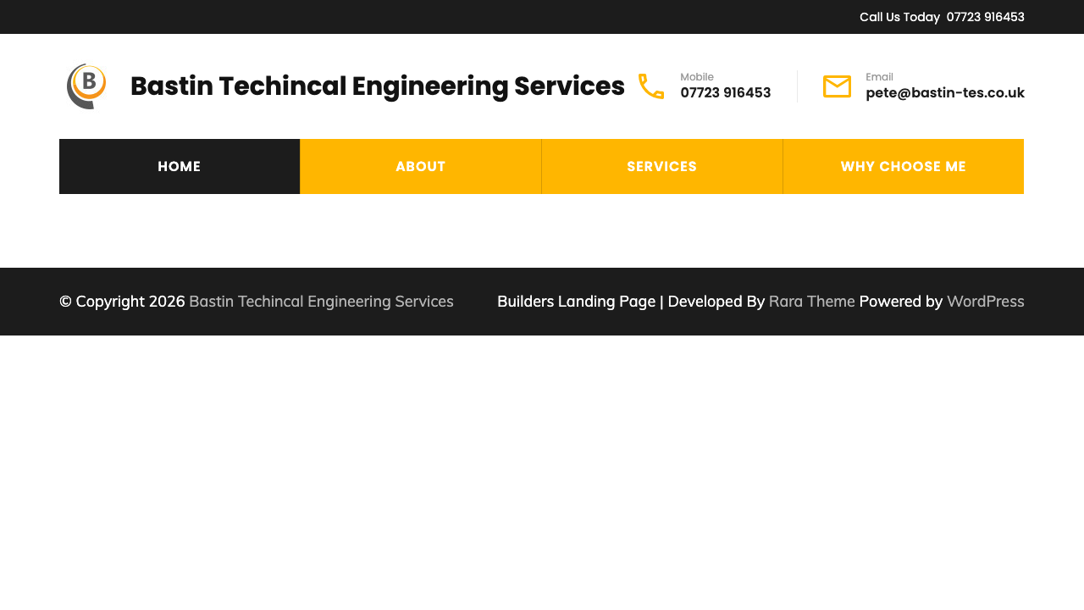Screen dimensions: 1084x610
Task: Visit the Rara Theme website link
Action: (811, 301)
